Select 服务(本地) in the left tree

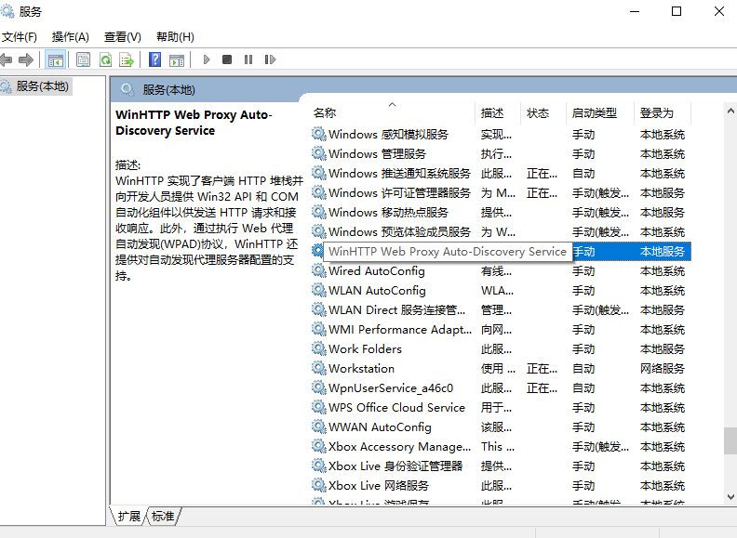(x=42, y=85)
